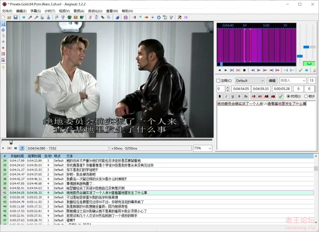Screen dimensions: 319x232
Task: Pause the video playback
Action: coord(16,148)
